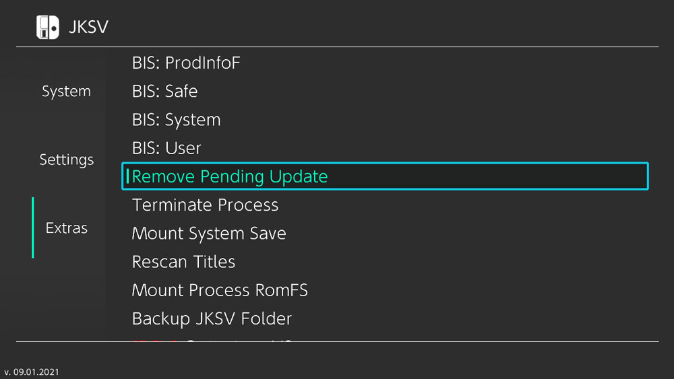Start Backup JKSV Folder
This screenshot has height=379, width=674.
212,318
